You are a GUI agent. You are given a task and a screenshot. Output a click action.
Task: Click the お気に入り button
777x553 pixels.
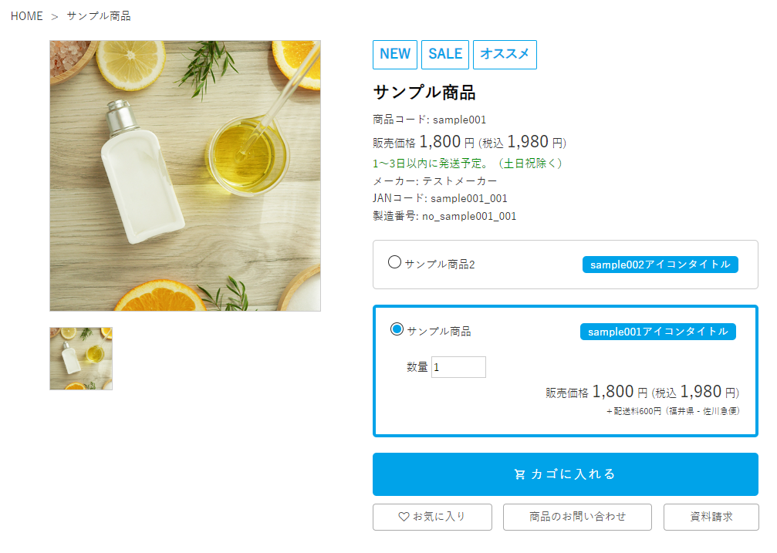[432, 517]
